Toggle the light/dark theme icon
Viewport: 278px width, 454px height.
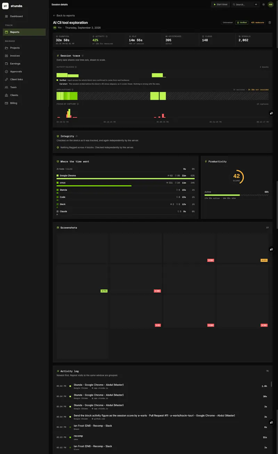[x=263, y=5]
